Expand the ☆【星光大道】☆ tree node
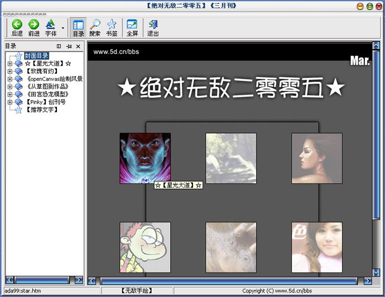This screenshot has width=385, height=297. pos(10,64)
